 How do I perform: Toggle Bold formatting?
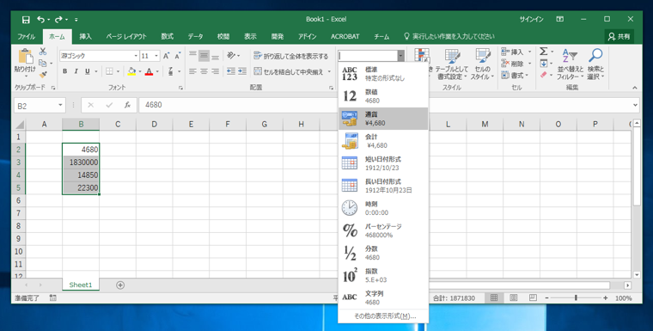pos(65,71)
